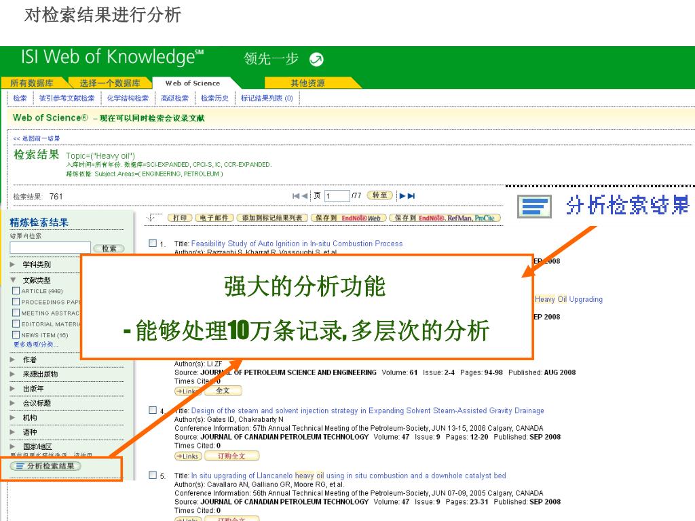Open Feasibility Study of Auto Ignition title
This screenshot has height=521, width=695.
[297, 244]
